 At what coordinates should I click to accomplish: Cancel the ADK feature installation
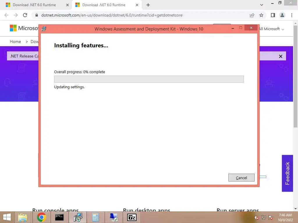point(241,177)
